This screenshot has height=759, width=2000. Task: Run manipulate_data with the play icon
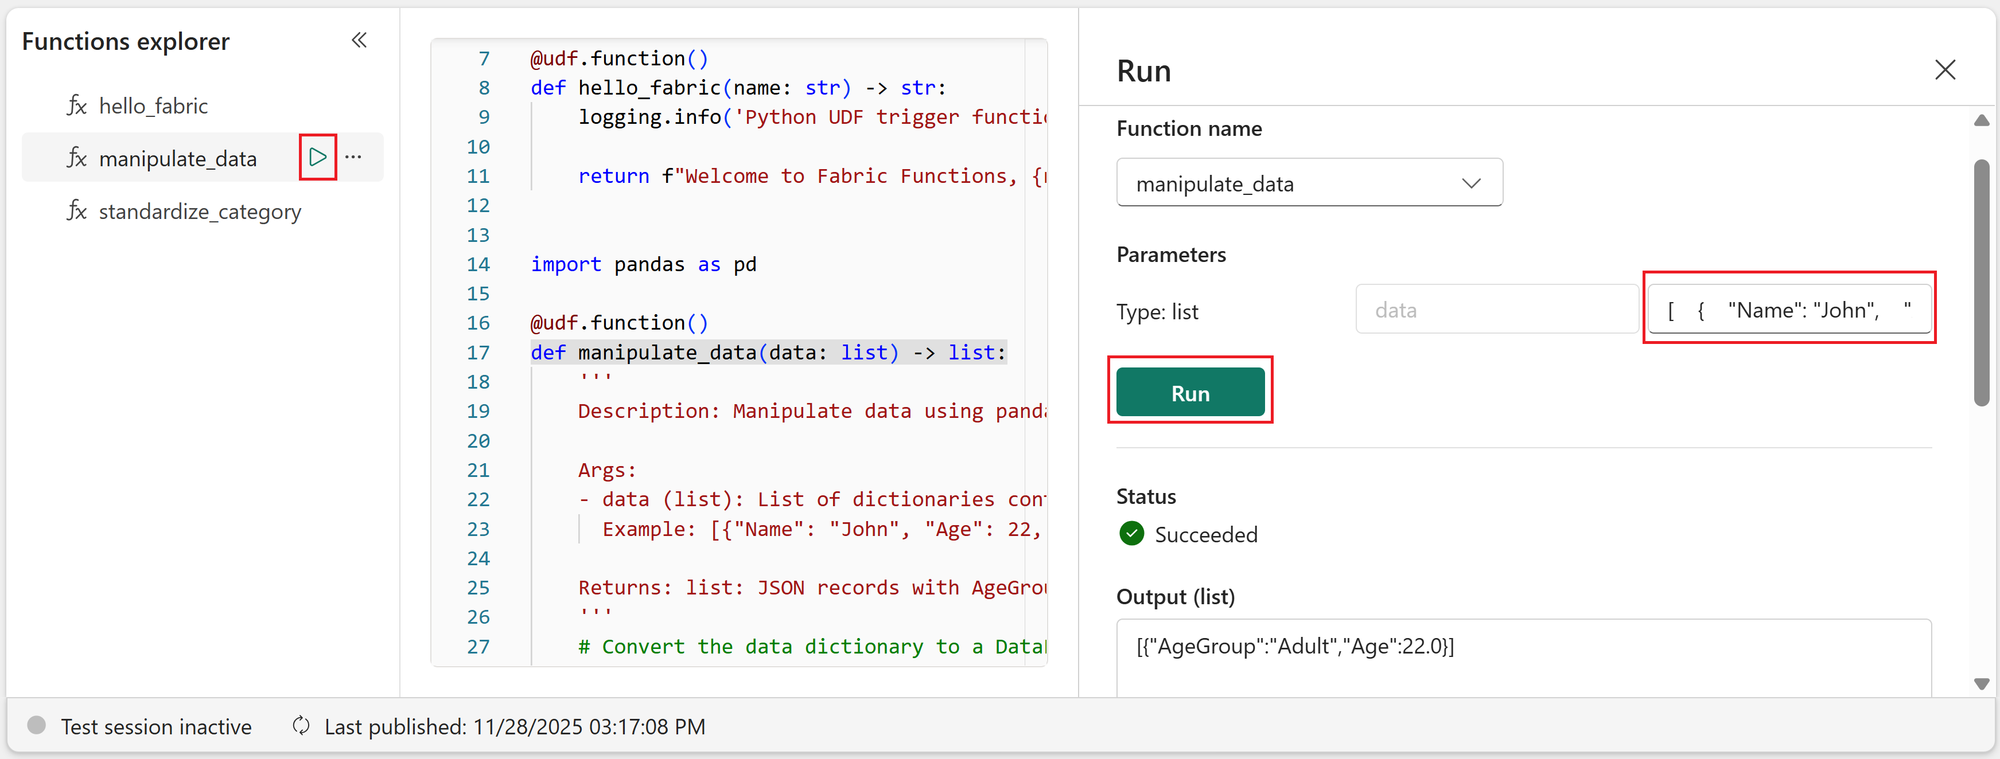point(317,158)
